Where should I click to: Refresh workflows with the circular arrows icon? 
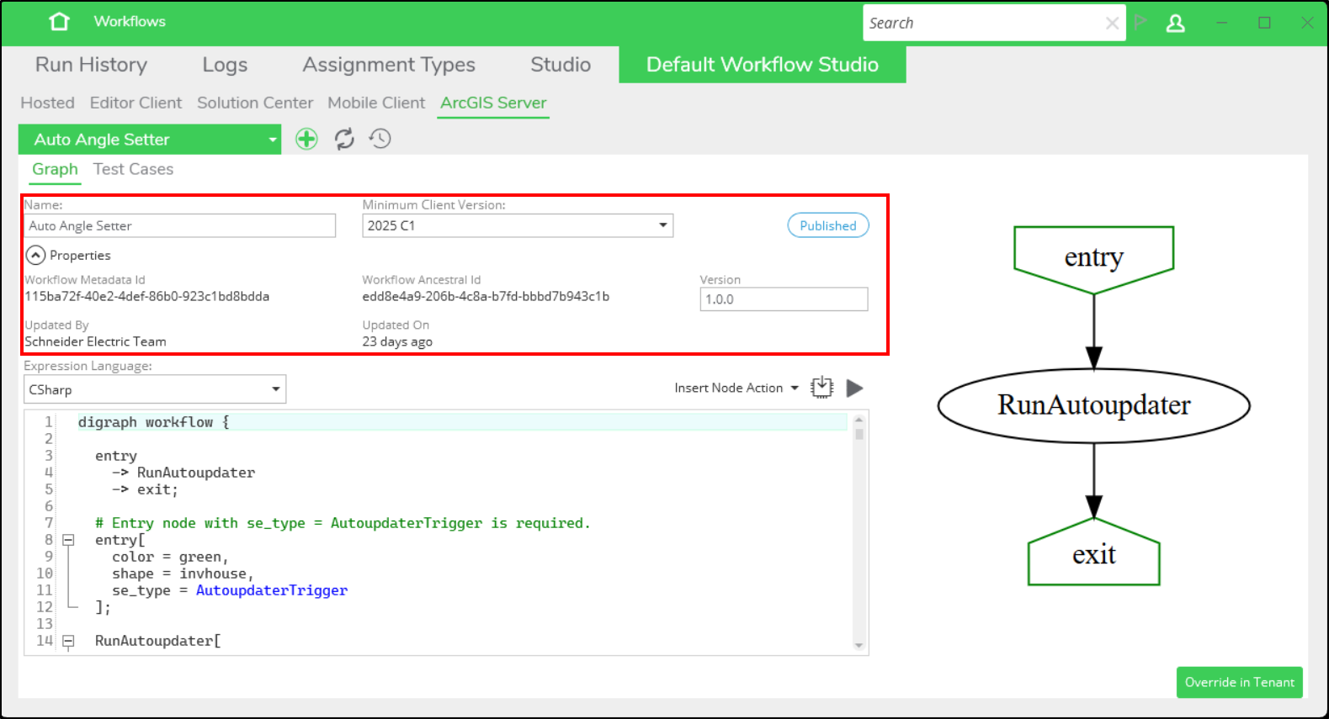[x=344, y=139]
